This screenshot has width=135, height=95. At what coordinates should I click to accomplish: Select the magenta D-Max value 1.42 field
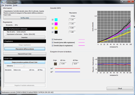click(x=72, y=24)
